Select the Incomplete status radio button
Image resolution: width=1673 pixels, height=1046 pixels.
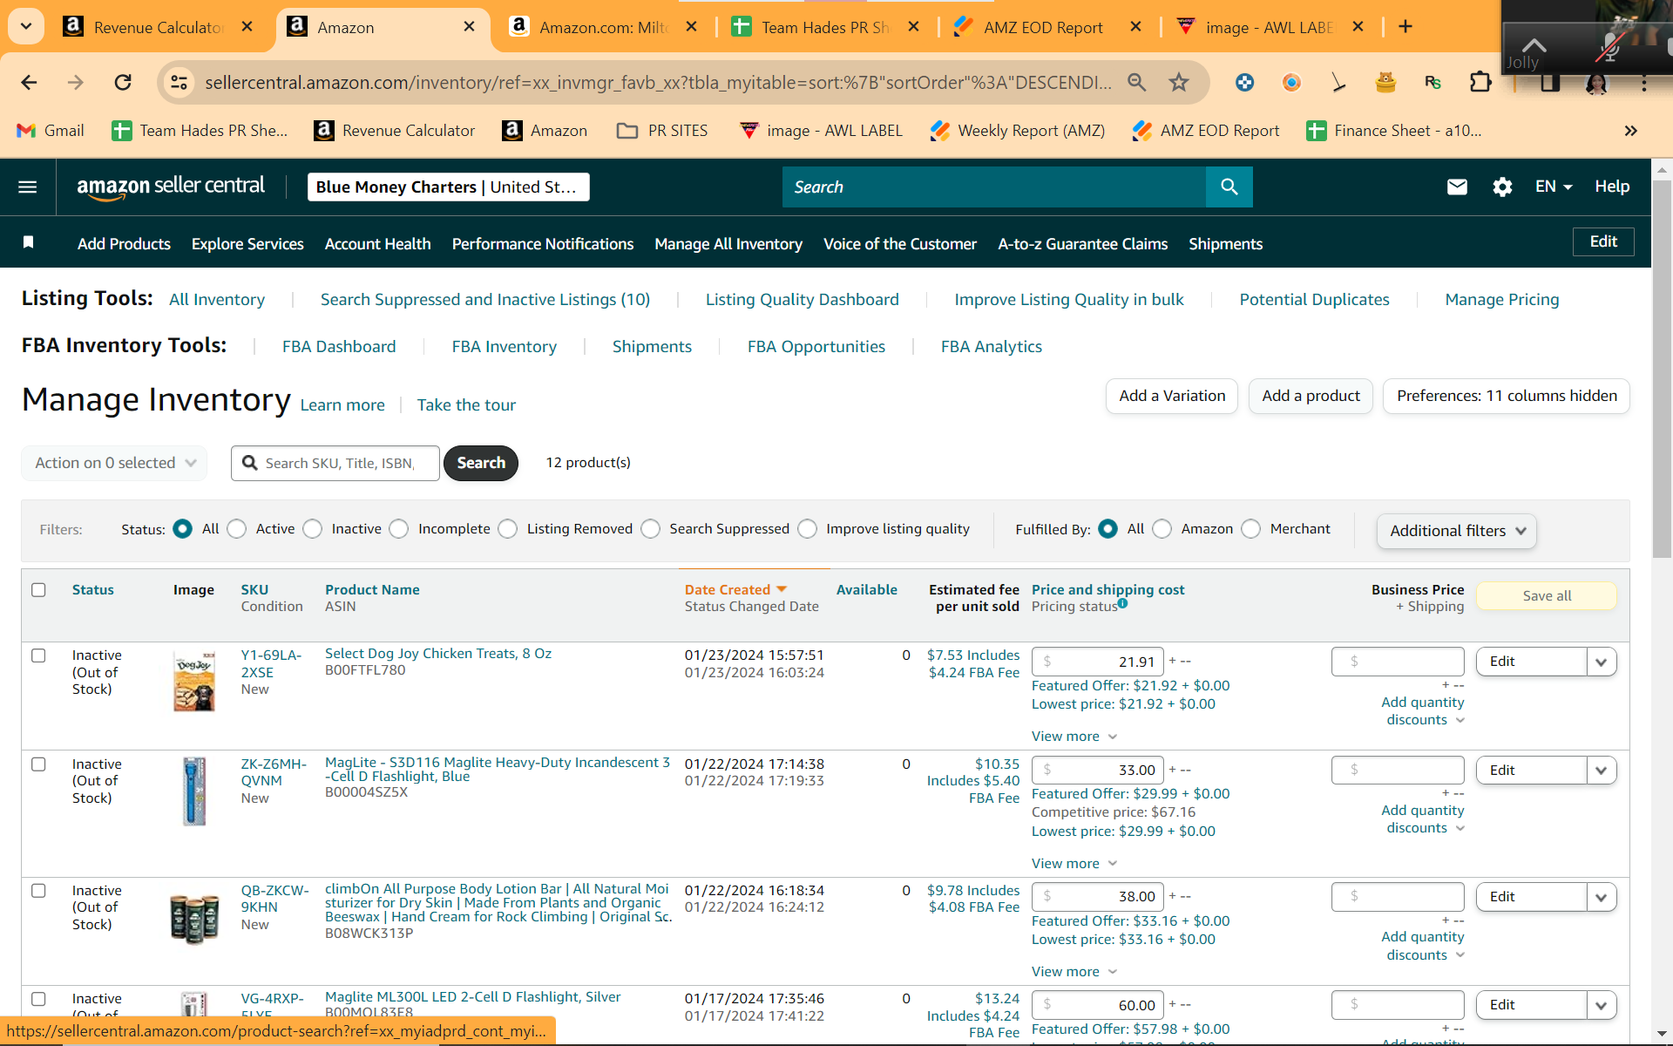[x=399, y=529]
